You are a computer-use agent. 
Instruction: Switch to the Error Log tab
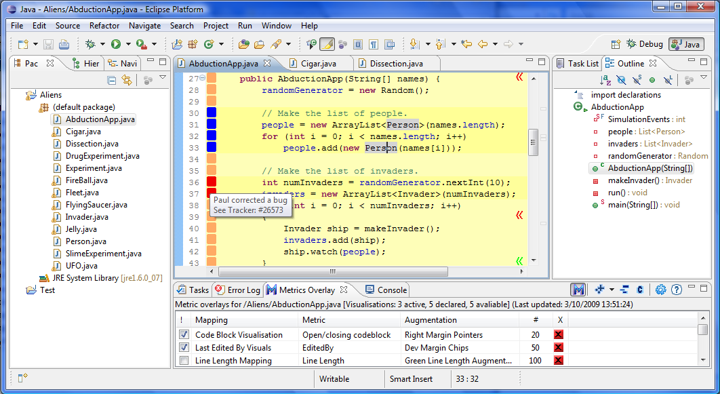[x=238, y=290]
